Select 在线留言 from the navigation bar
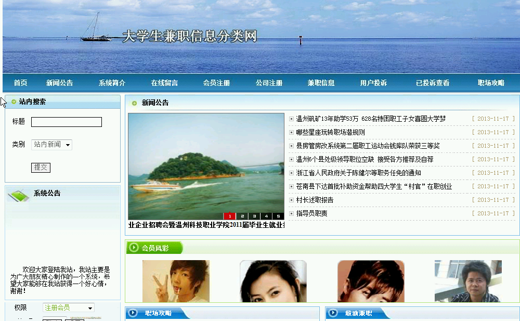520x321 pixels. tap(164, 83)
